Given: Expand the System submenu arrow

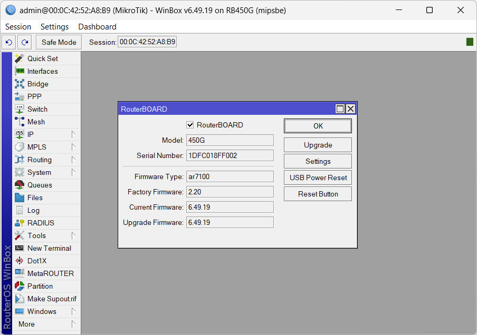Looking at the screenshot, I should (73, 172).
